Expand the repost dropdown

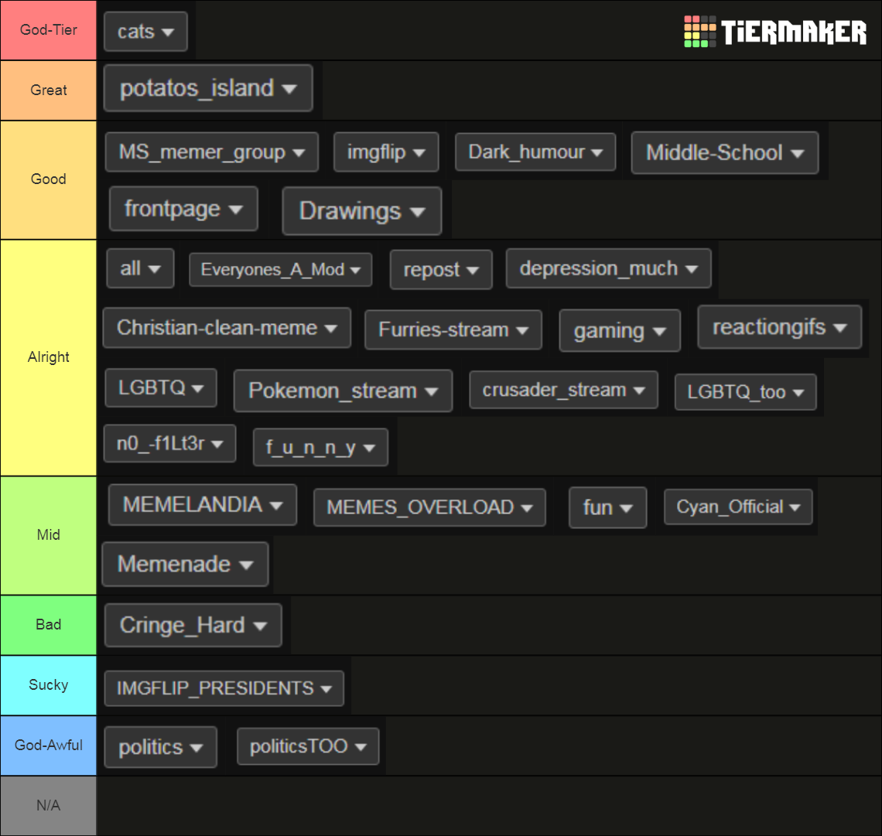[441, 270]
